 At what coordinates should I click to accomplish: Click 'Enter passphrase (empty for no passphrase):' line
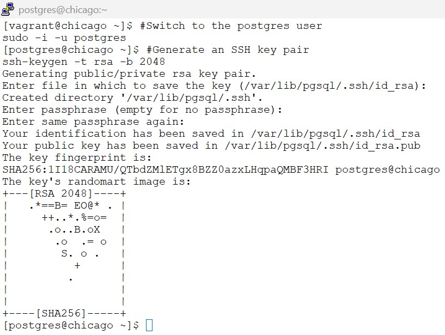[x=142, y=109]
